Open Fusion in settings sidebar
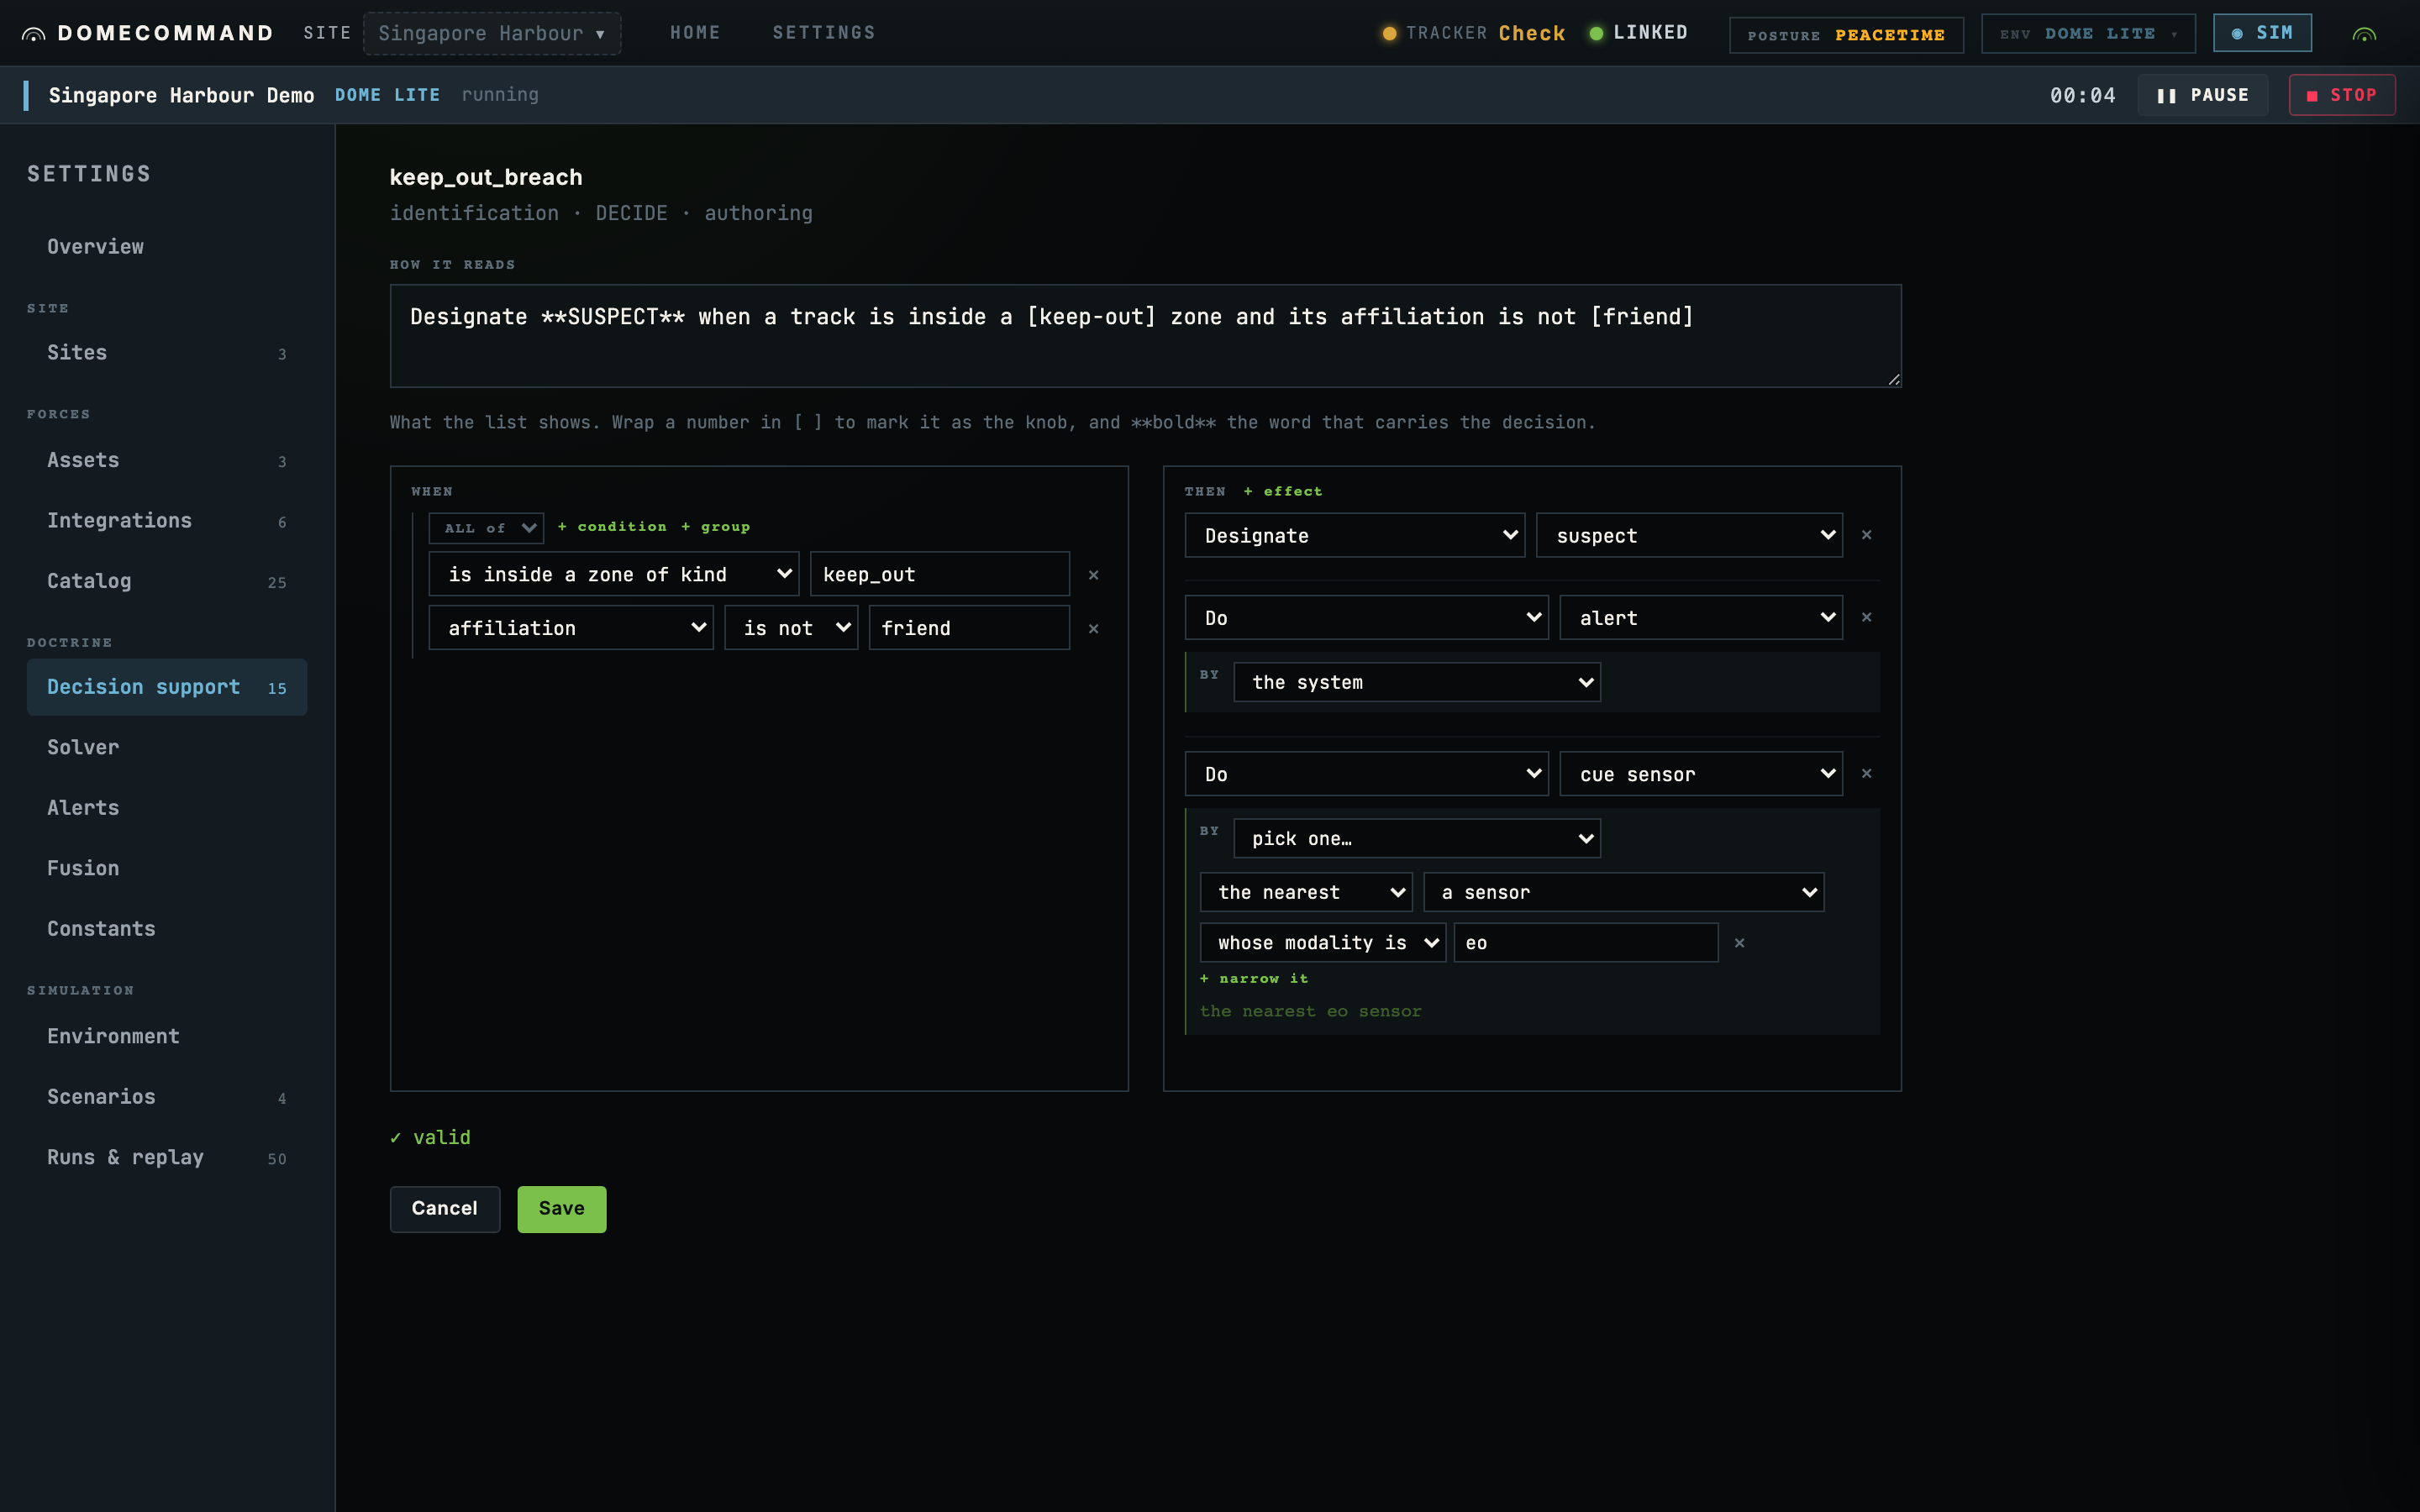The height and width of the screenshot is (1512, 2420). tap(167, 868)
